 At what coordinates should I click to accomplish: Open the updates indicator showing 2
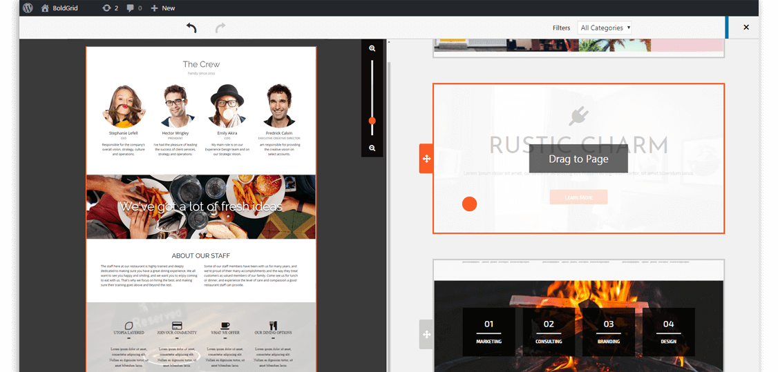[110, 8]
